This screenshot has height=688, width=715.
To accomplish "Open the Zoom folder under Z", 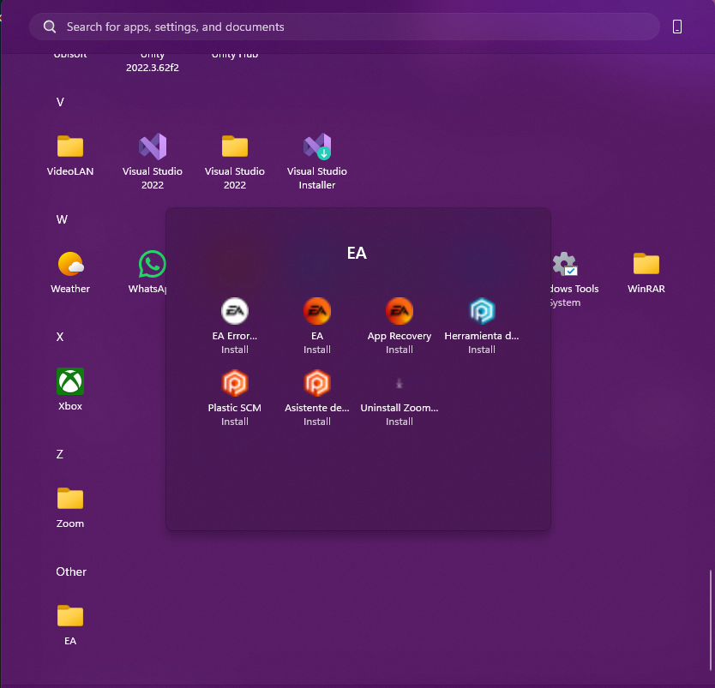I will tap(69, 504).
